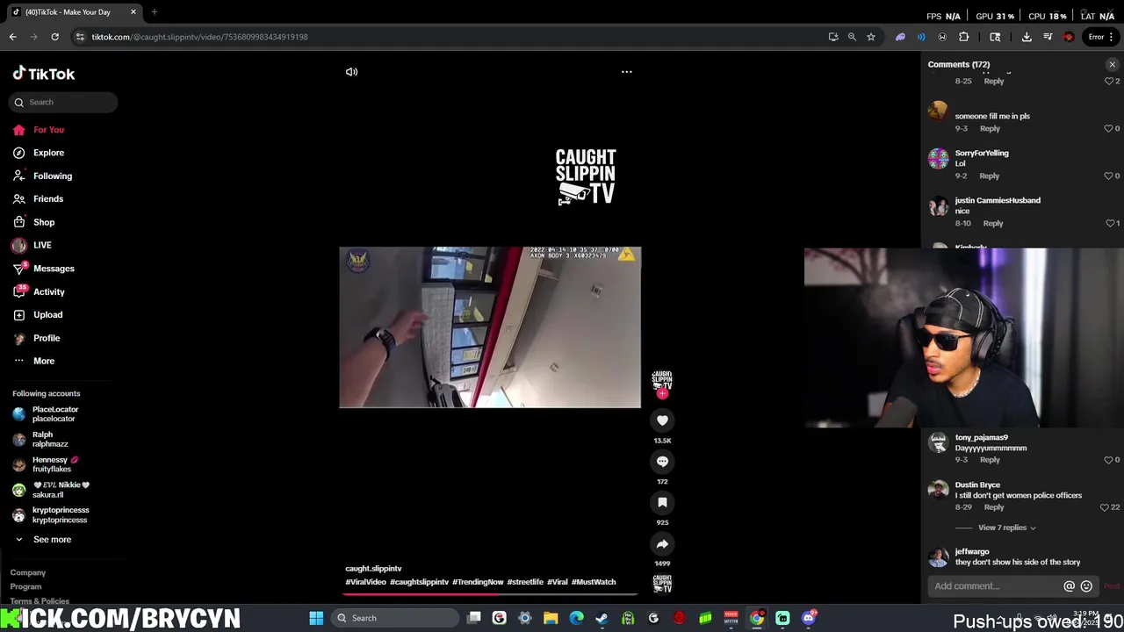Go back in browser history
The width and height of the screenshot is (1124, 632).
click(13, 37)
